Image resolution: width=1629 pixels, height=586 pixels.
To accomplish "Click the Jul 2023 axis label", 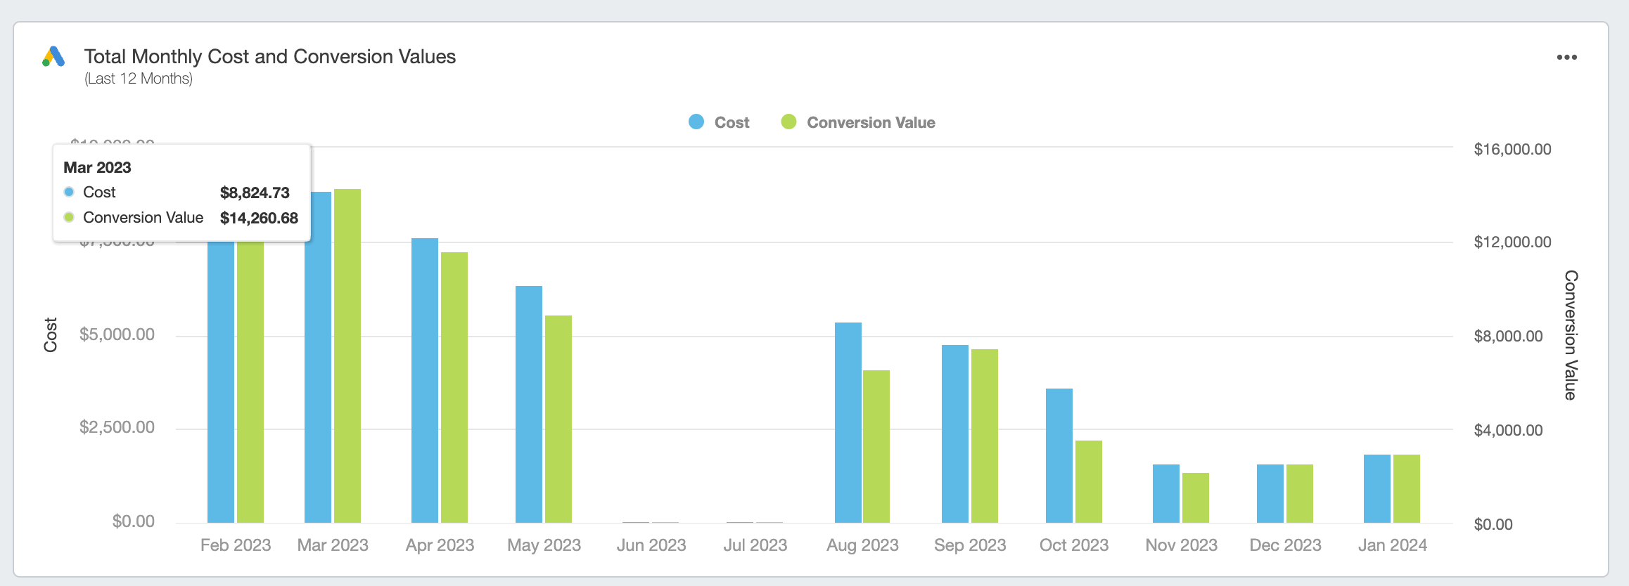I will pos(755,545).
